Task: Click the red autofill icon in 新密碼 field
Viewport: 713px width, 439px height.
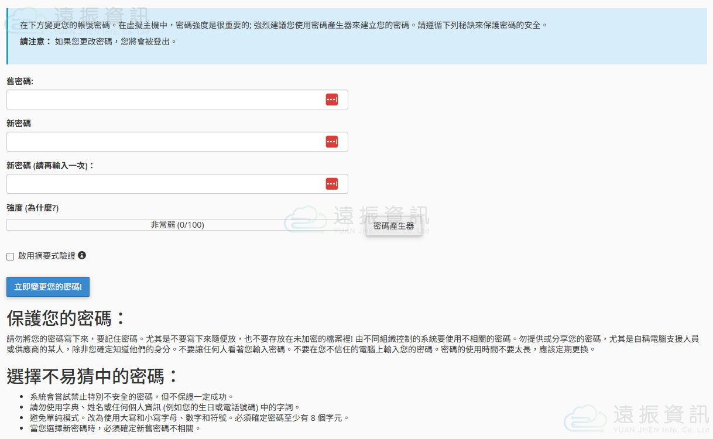Action: (x=332, y=142)
